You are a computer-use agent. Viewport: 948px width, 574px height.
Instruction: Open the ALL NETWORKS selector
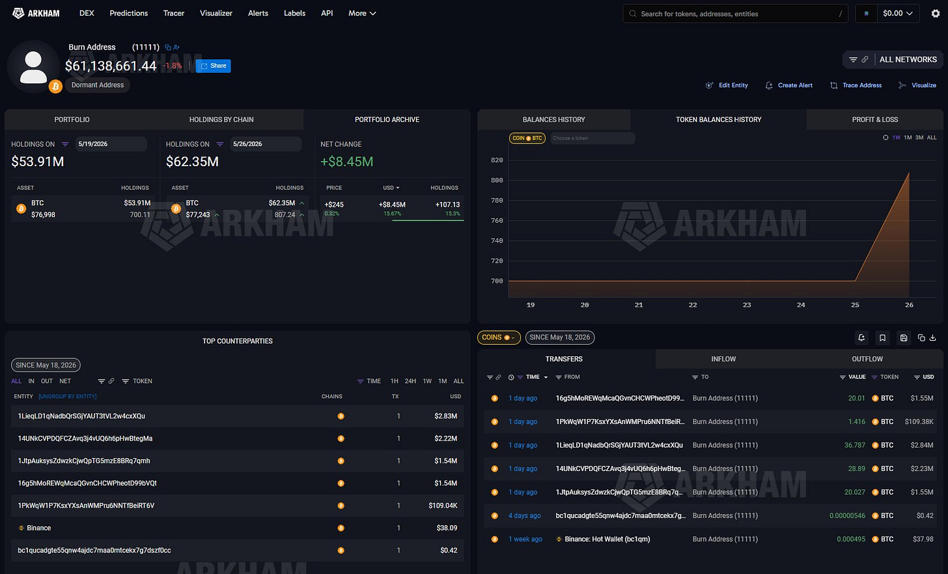(908, 59)
